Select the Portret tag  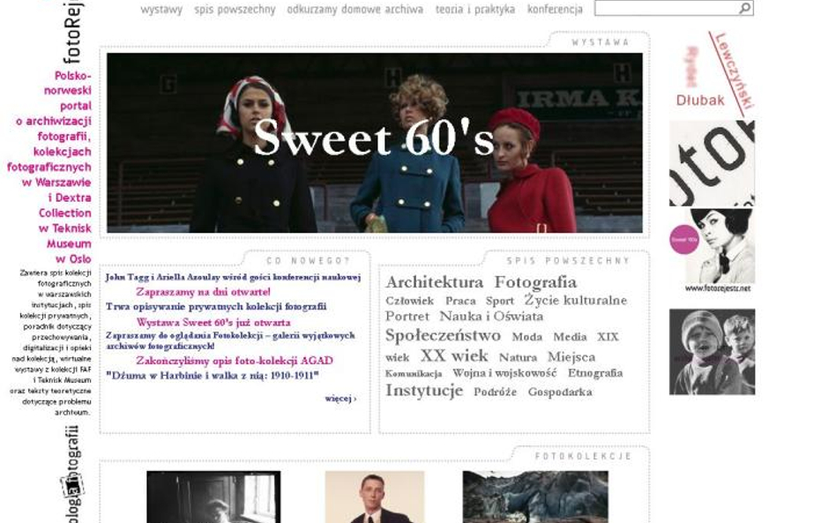407,316
